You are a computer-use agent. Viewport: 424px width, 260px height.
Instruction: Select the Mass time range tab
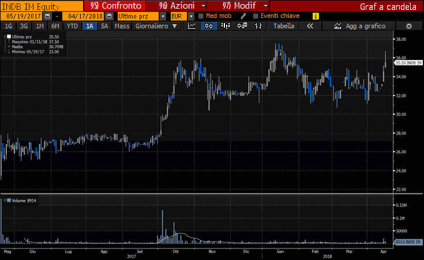tap(122, 26)
